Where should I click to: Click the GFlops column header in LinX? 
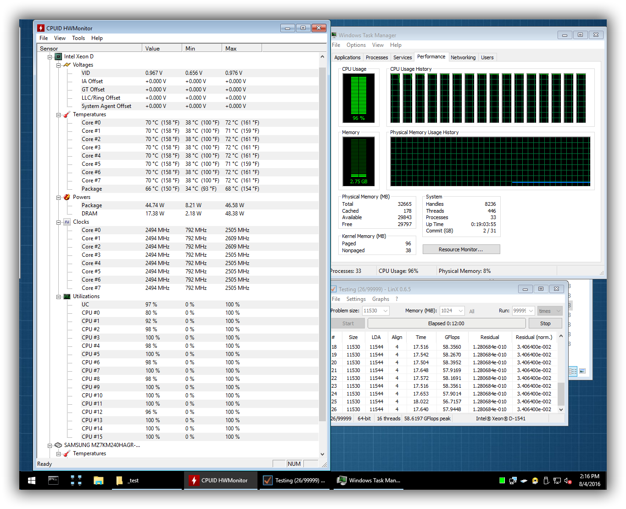coord(452,337)
